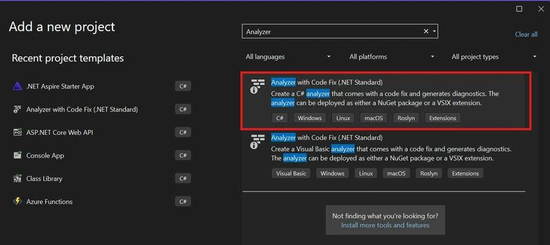Image resolution: width=550 pixels, height=245 pixels.
Task: Select recent Analyzer with Code Fix (.NET Standard)
Action: (x=101, y=109)
